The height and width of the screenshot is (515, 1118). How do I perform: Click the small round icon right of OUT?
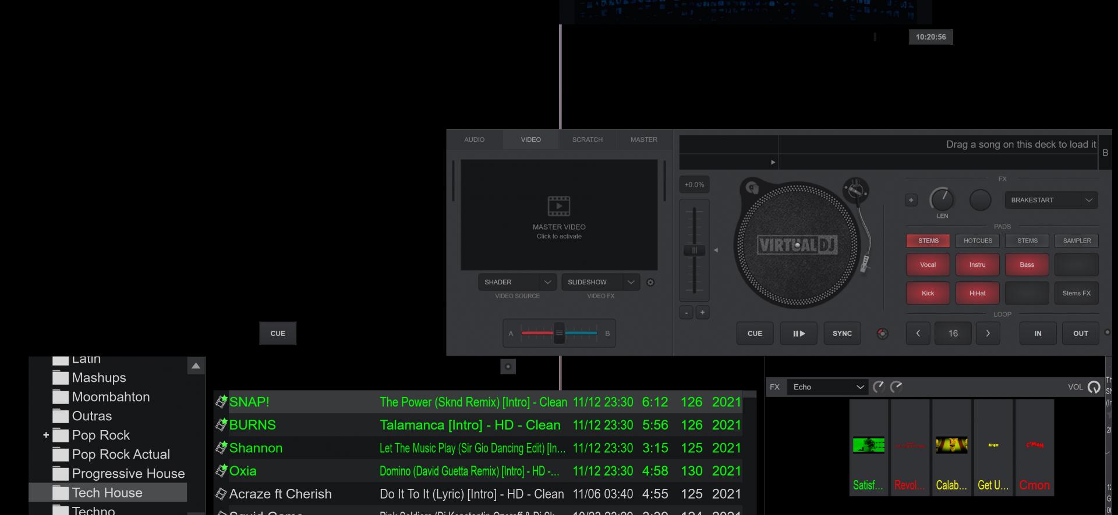pyautogui.click(x=1107, y=332)
